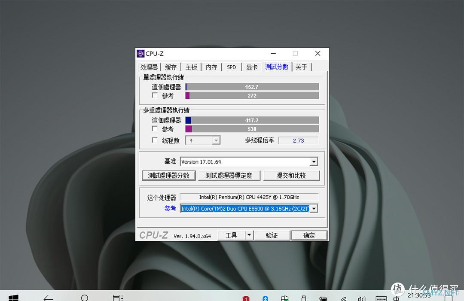Click the taskbar back arrow
This screenshot has width=464, height=301.
[x=48, y=298]
